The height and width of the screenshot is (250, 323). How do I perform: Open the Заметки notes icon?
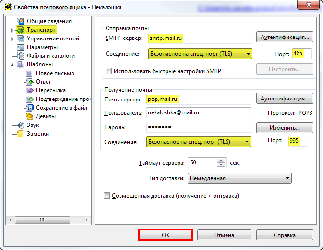point(20,134)
